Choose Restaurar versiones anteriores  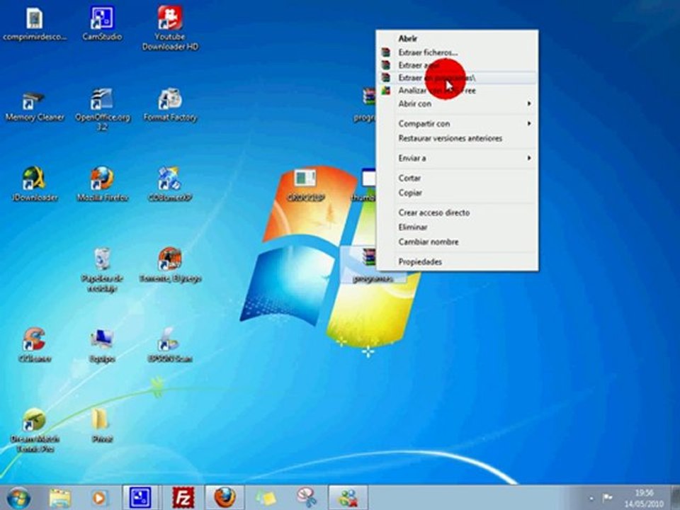pos(457,138)
